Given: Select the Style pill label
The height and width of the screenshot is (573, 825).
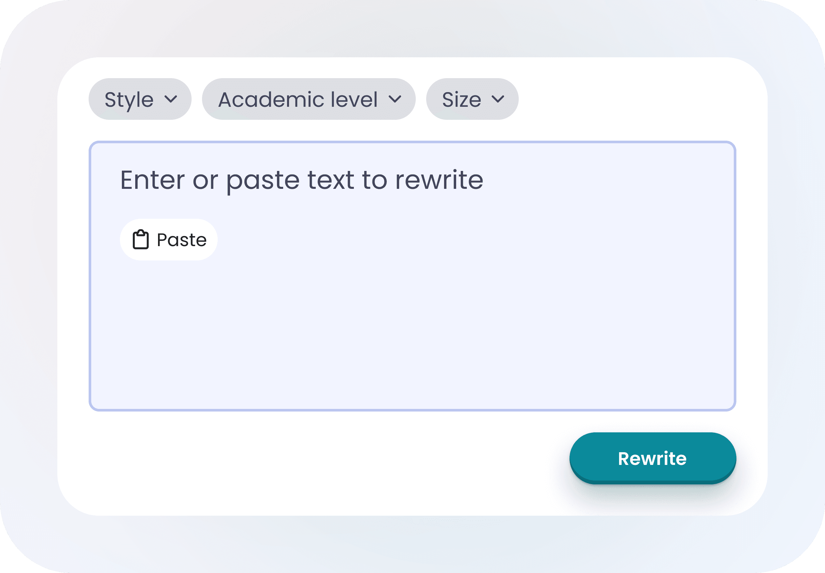Looking at the screenshot, I should pyautogui.click(x=129, y=99).
